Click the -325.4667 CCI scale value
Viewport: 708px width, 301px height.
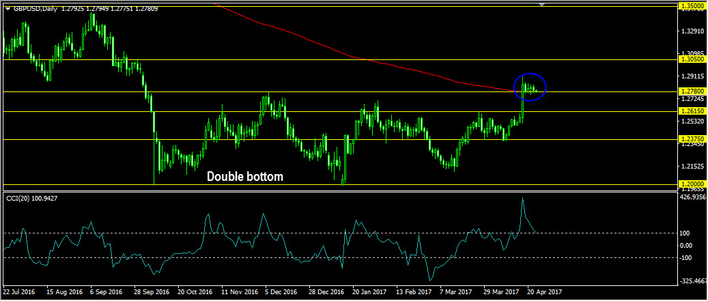[x=692, y=281]
